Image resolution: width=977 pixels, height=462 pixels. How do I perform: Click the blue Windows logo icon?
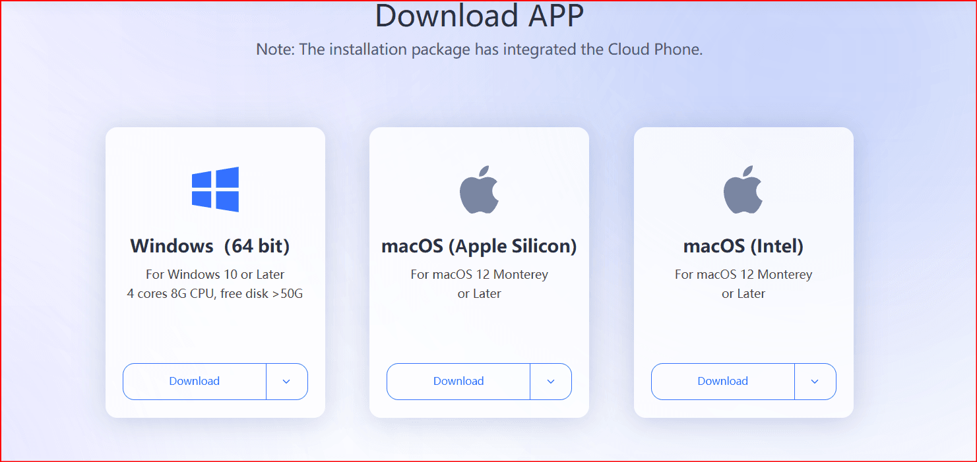pos(215,189)
